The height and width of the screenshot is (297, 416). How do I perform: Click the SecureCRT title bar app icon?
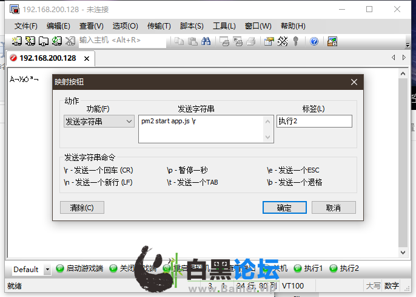click(x=15, y=9)
